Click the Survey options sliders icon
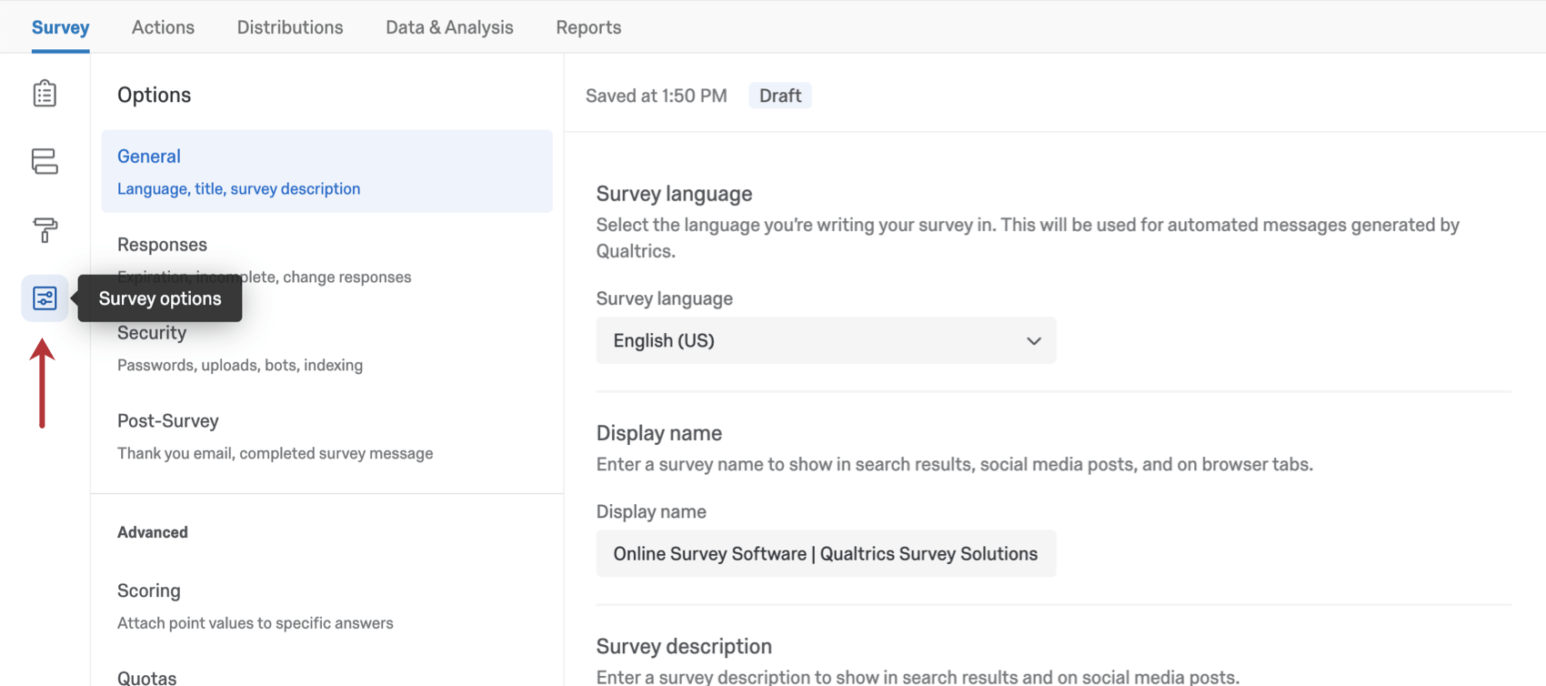The image size is (1546, 686). point(45,298)
